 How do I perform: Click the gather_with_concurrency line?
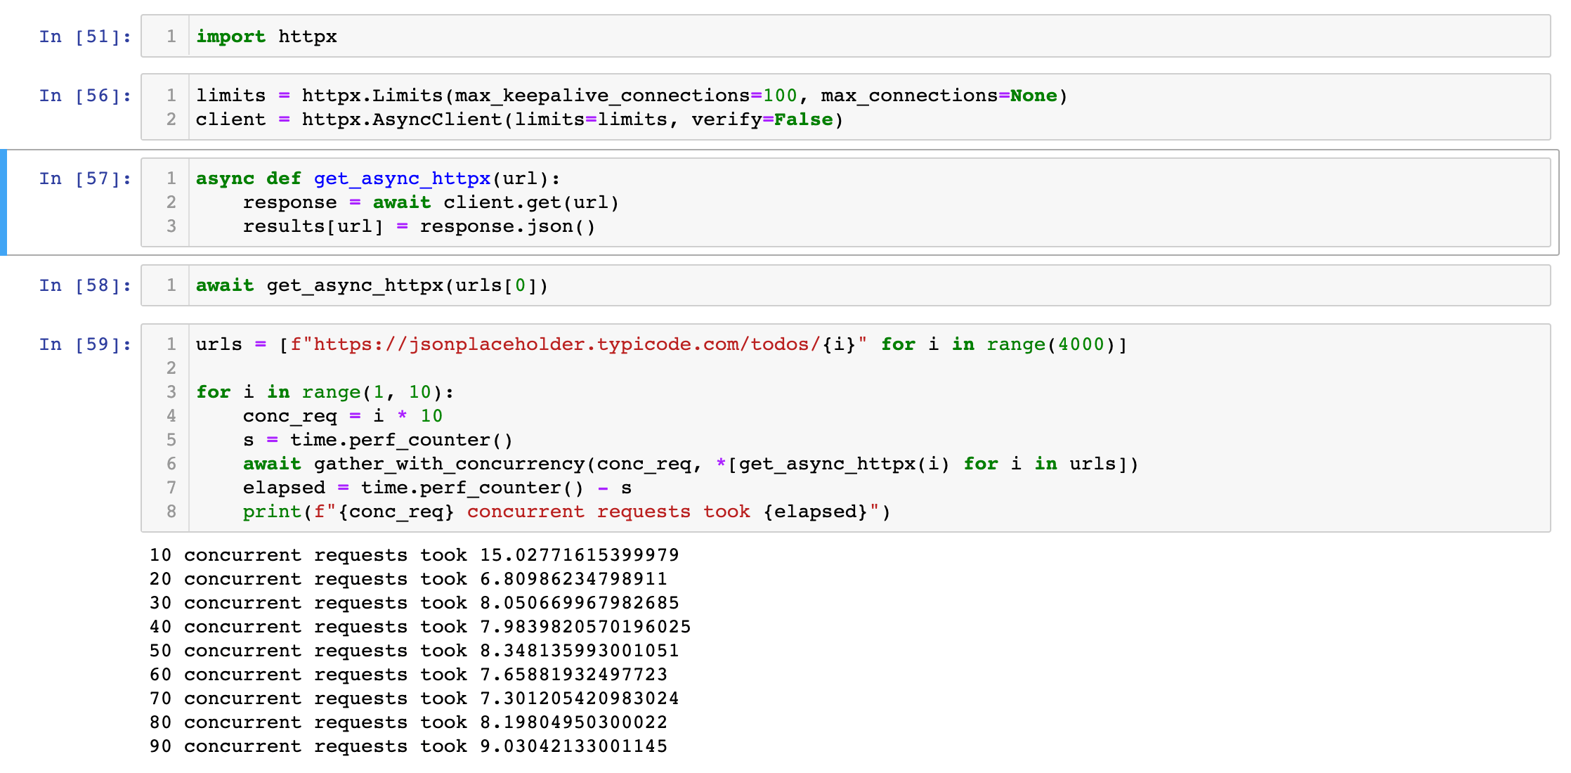pos(690,464)
